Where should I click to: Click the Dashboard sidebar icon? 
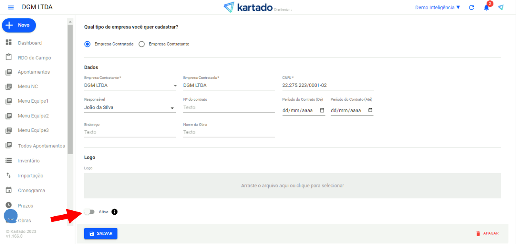click(x=9, y=43)
